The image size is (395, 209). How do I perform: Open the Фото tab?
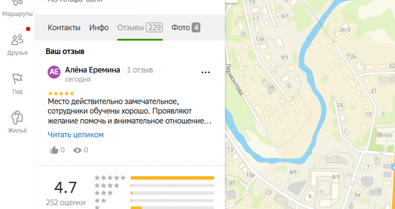[x=186, y=28]
